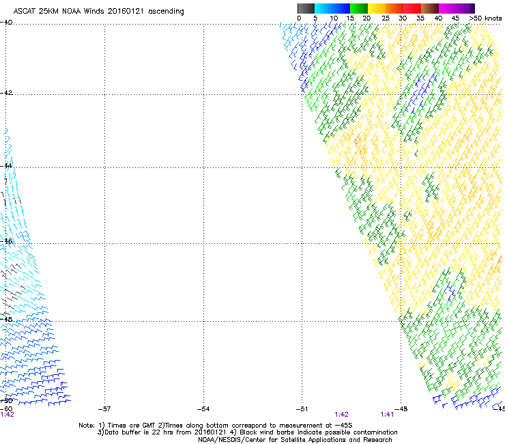Image resolution: width=505 pixels, height=444 pixels.
Task: Click the purple time stamp '1:41'
Action: click(387, 415)
